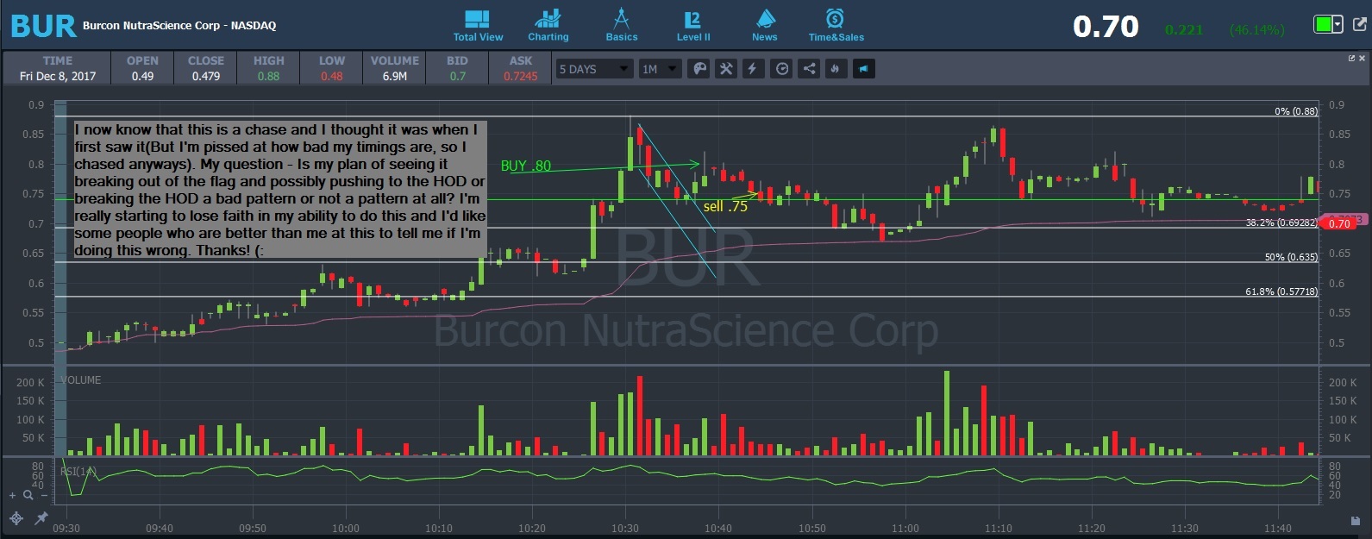Open the Level II view
The image size is (1372, 539).
click(x=693, y=26)
